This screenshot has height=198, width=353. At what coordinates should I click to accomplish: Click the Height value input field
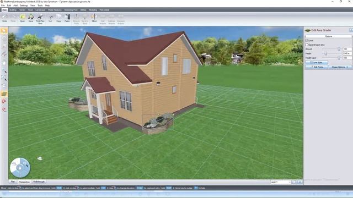(x=347, y=53)
